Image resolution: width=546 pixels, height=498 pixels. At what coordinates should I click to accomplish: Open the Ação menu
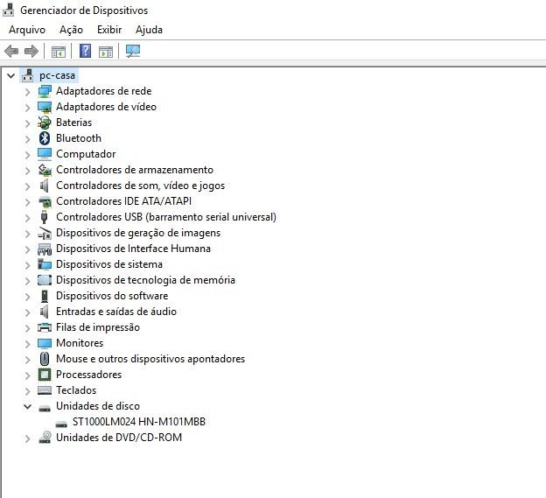71,30
